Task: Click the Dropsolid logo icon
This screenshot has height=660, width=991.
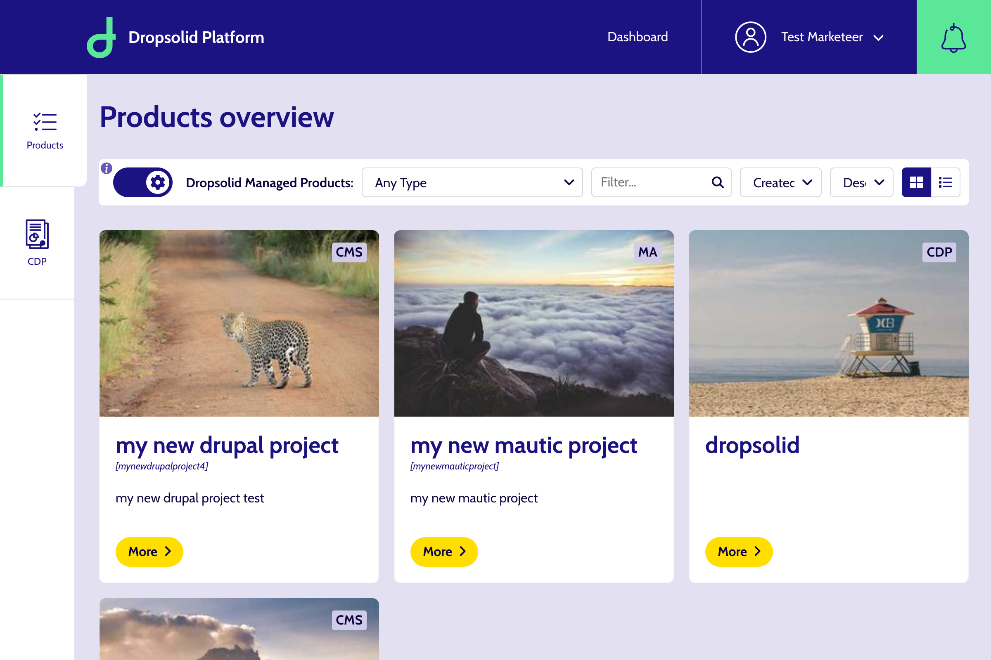Action: point(101,38)
